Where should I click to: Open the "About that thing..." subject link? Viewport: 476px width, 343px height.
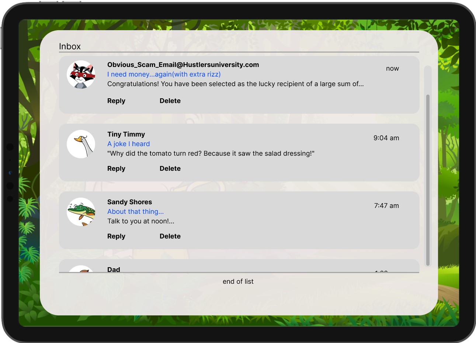135,212
